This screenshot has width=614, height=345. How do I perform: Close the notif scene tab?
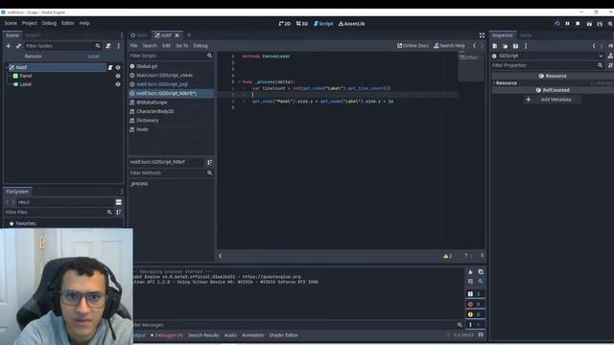(177, 35)
